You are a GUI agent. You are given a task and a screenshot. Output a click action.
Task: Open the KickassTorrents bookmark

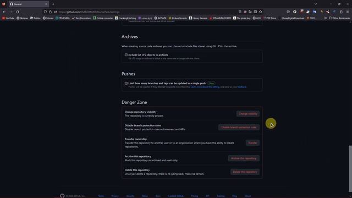click(x=178, y=18)
